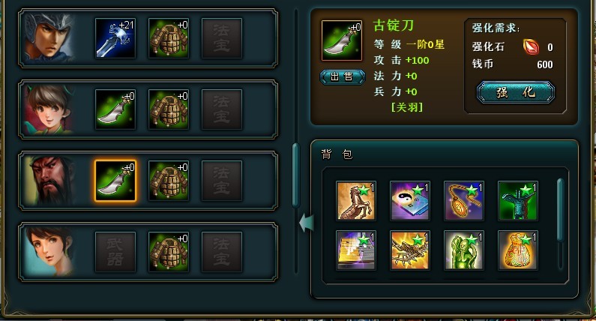Select the green jade figurine item
Image resolution: width=596 pixels, height=321 pixels.
point(464,250)
